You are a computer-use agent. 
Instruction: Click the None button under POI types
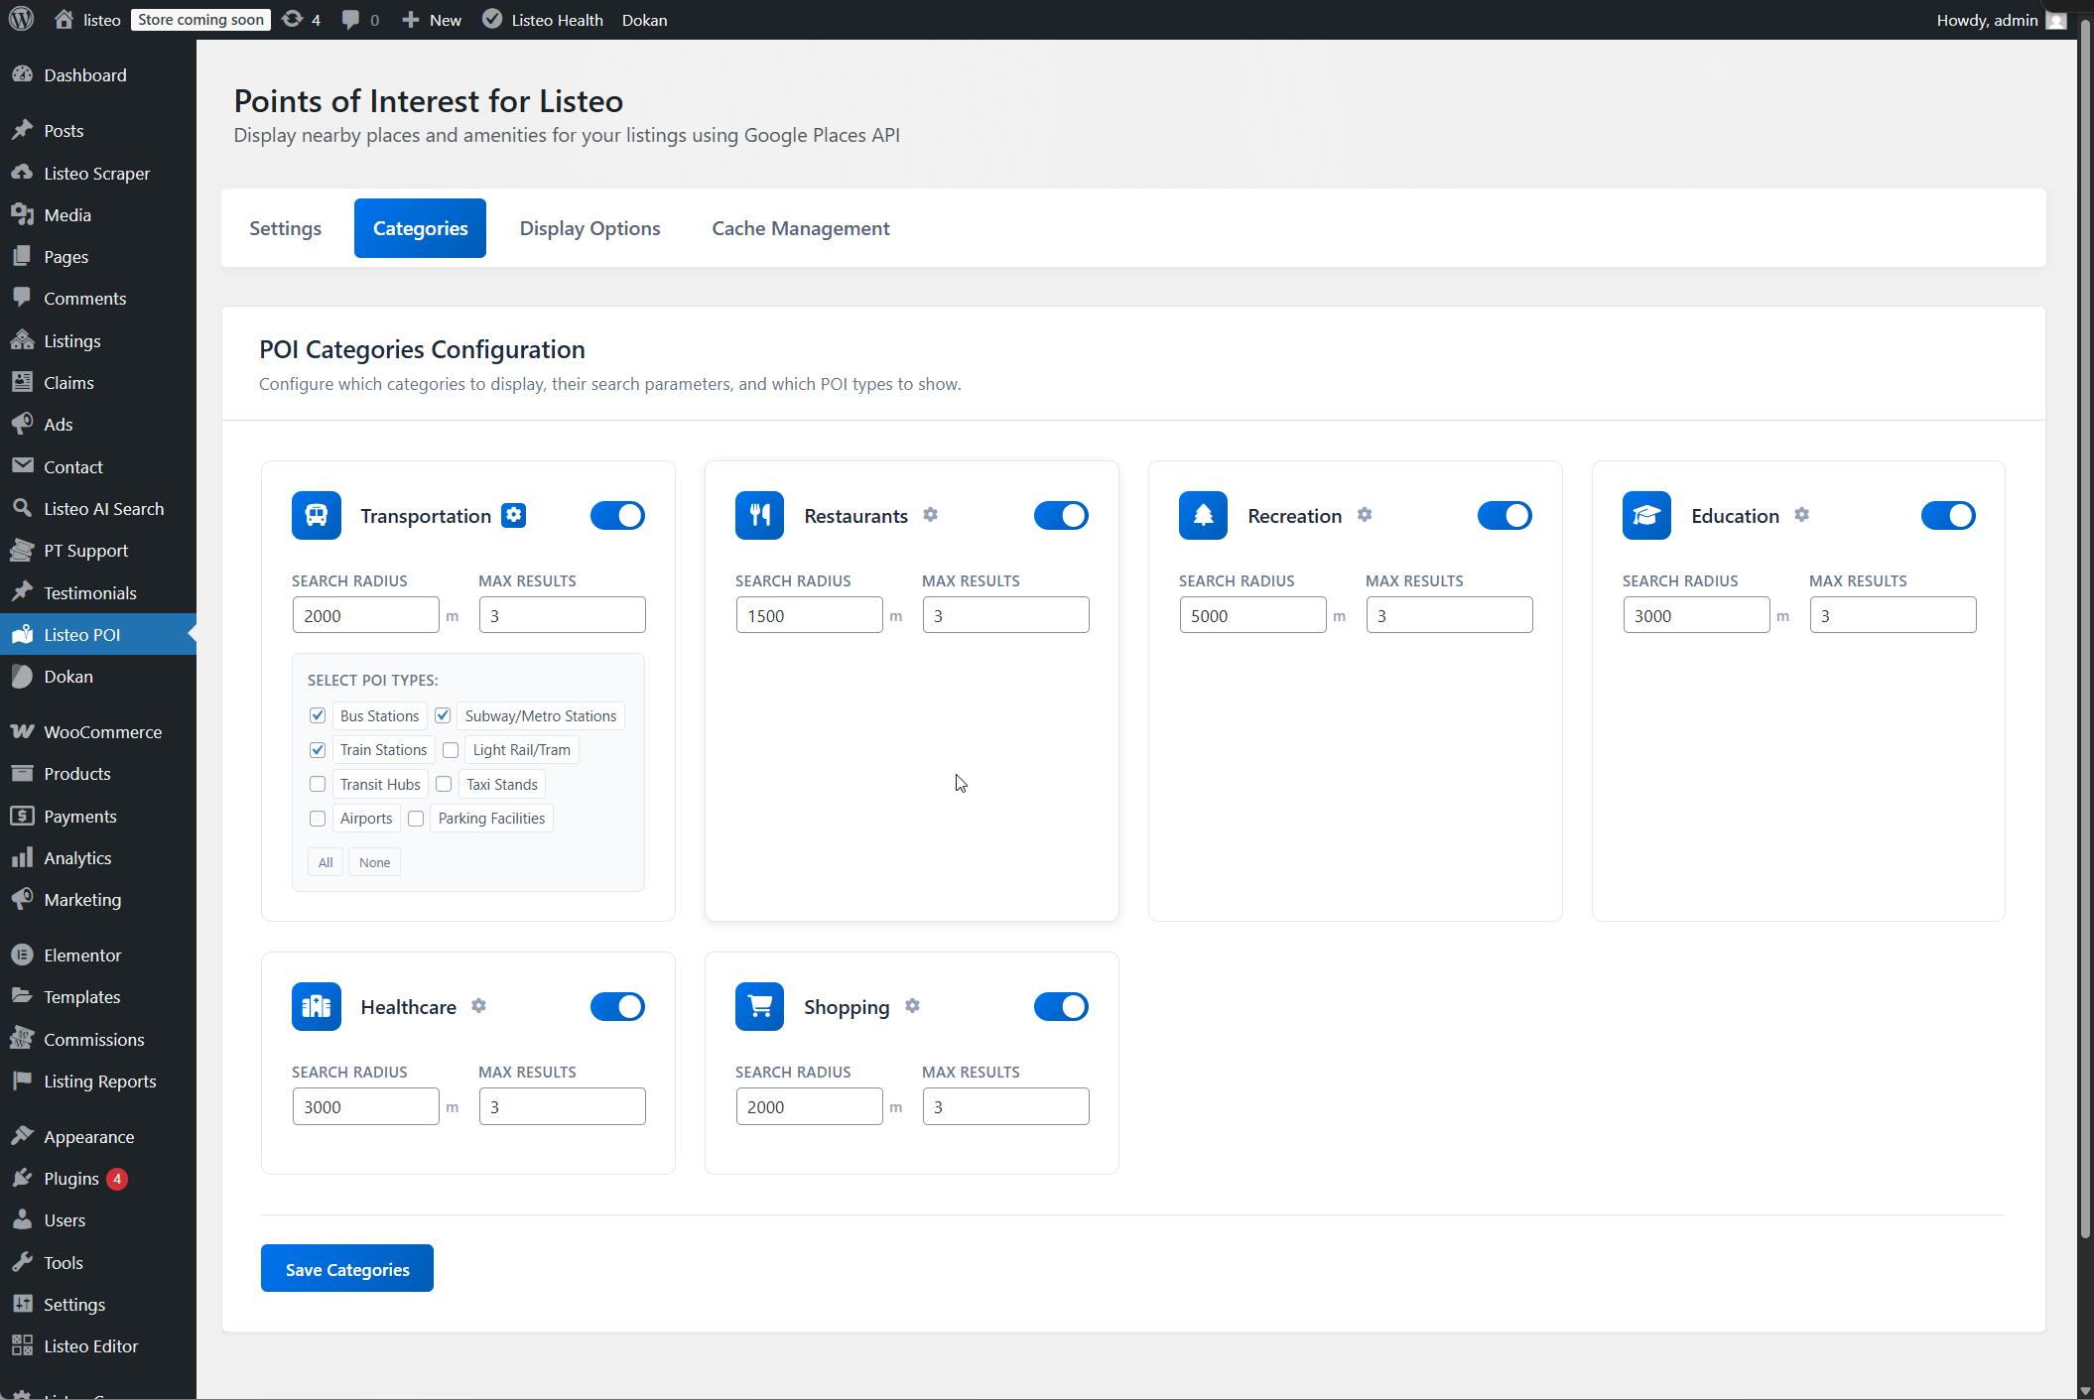point(374,862)
